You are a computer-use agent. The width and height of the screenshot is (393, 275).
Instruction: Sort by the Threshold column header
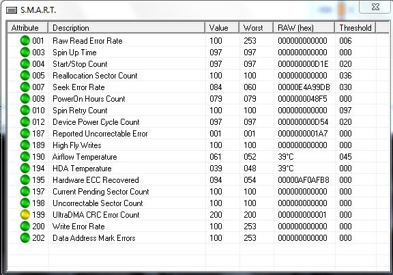(355, 27)
